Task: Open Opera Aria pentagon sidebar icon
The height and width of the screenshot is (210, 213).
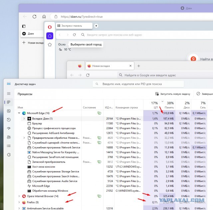Action: click(50, 45)
